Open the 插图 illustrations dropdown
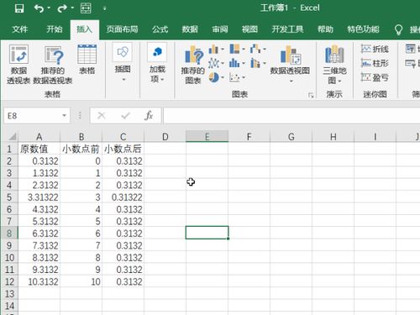Screen dimensions: 420x315 coord(123,63)
